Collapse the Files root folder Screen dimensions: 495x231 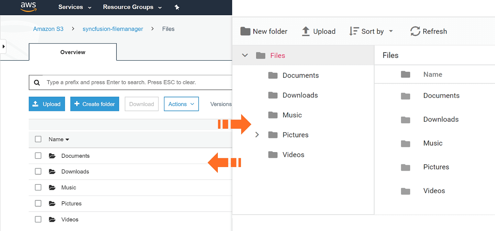(x=245, y=55)
